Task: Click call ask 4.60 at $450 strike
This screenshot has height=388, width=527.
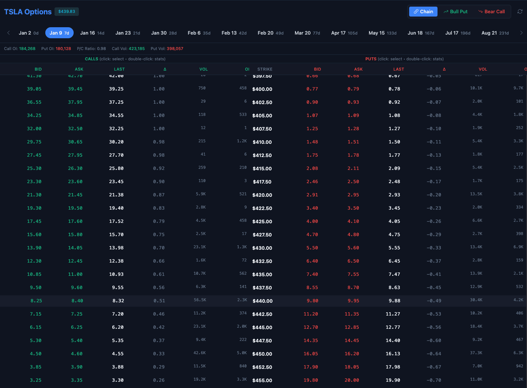Action: pyautogui.click(x=77, y=354)
